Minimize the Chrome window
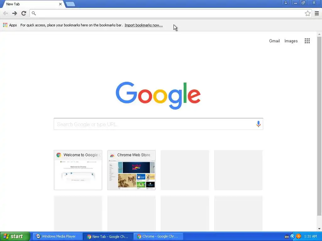322x241 pixels. click(295, 3)
